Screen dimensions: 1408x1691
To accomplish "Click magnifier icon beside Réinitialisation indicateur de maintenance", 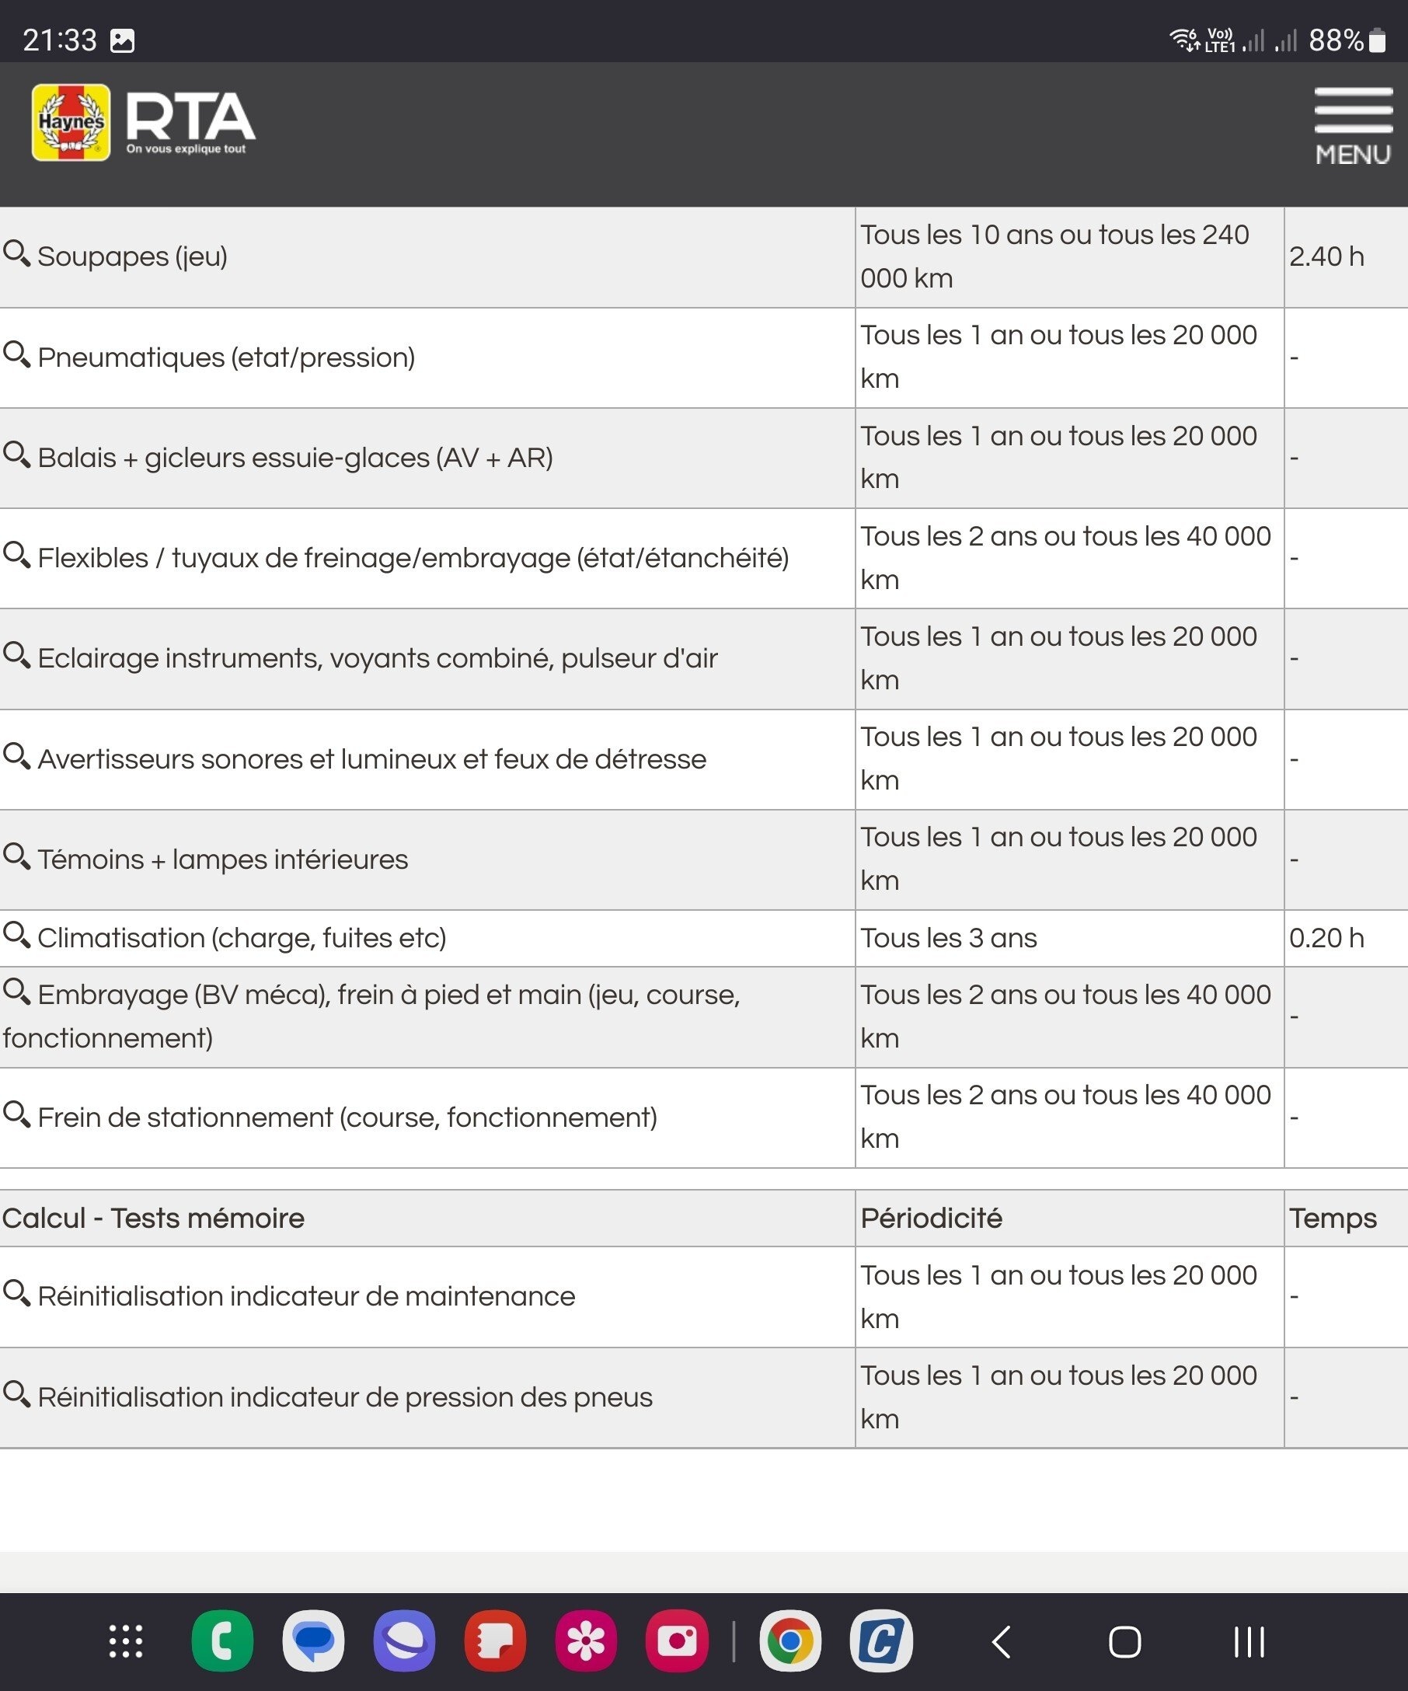I will pos(17,1293).
